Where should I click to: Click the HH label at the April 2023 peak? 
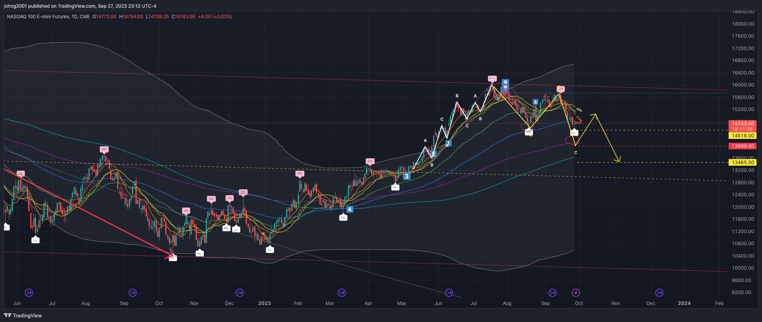[x=370, y=161]
